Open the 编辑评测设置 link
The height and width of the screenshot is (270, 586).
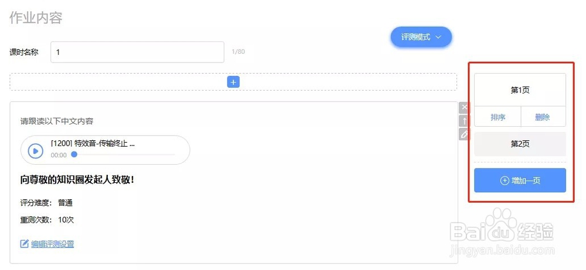pyautogui.click(x=52, y=244)
